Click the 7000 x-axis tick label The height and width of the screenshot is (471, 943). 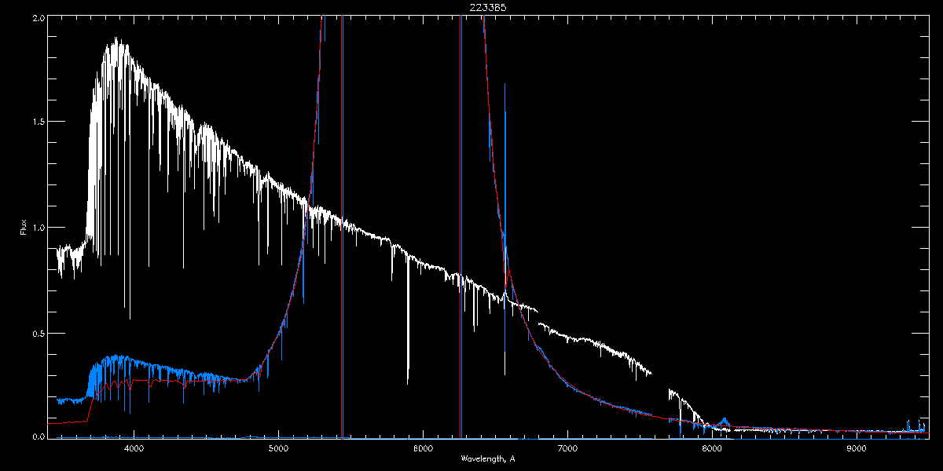pos(567,448)
